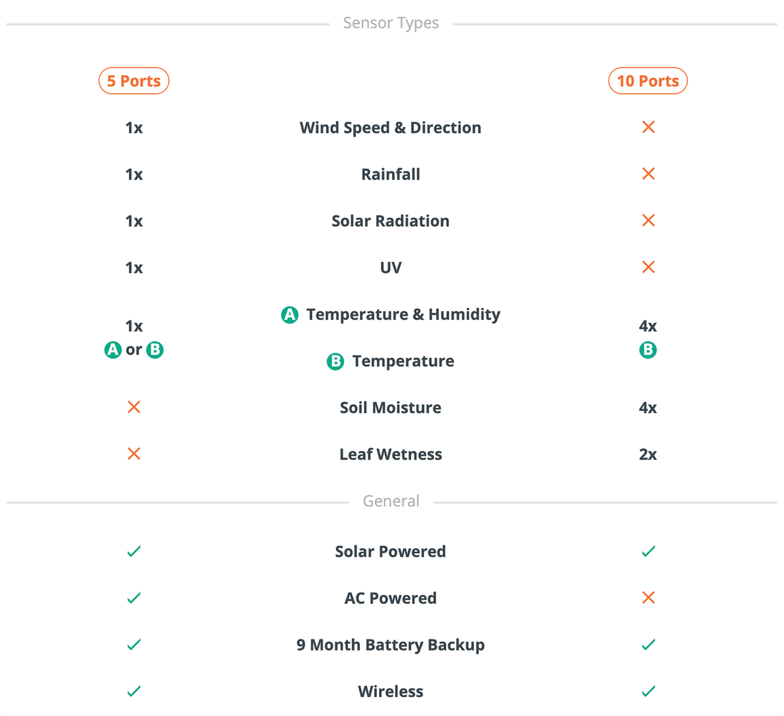Click the 2x value for Leaf Wetness
Screen dimensions: 784x716
(x=647, y=454)
